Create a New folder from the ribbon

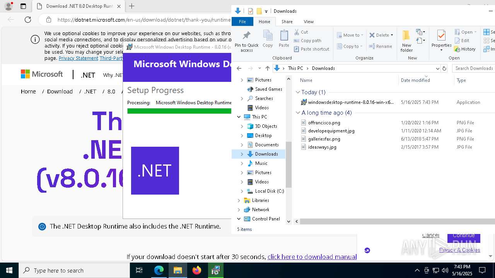coord(406,41)
